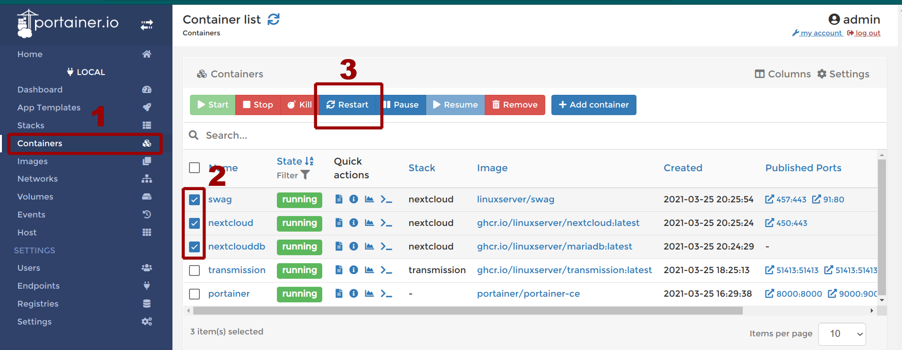Uncheck the swag container checkbox
Viewport: 902px width, 350px height.
point(194,200)
